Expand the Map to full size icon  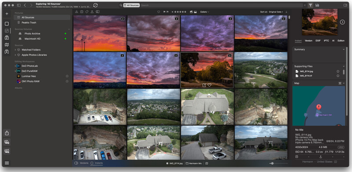[340, 83]
